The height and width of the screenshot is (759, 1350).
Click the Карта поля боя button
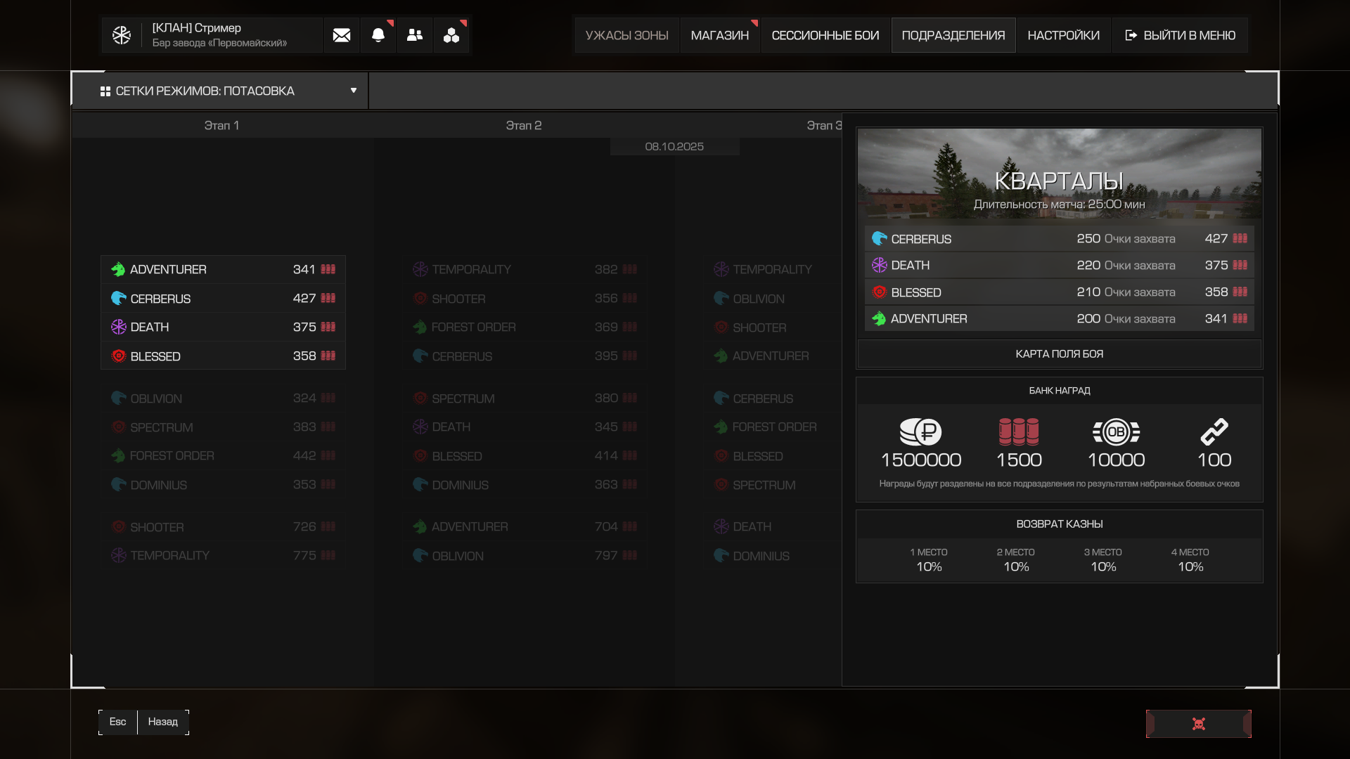pos(1059,354)
